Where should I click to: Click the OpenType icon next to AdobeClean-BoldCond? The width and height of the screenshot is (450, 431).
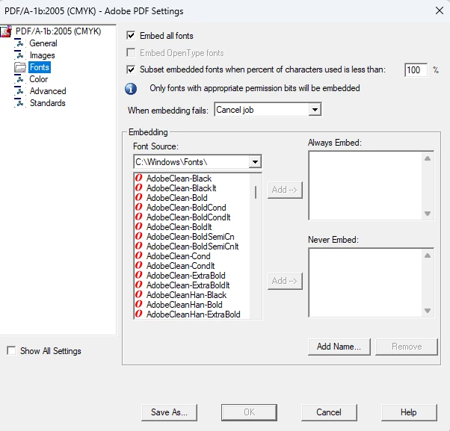tap(138, 207)
